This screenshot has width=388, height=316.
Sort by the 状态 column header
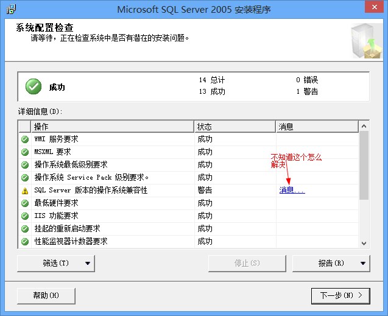[235, 127]
